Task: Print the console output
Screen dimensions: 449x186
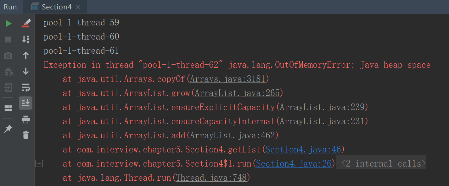Action: [26, 119]
